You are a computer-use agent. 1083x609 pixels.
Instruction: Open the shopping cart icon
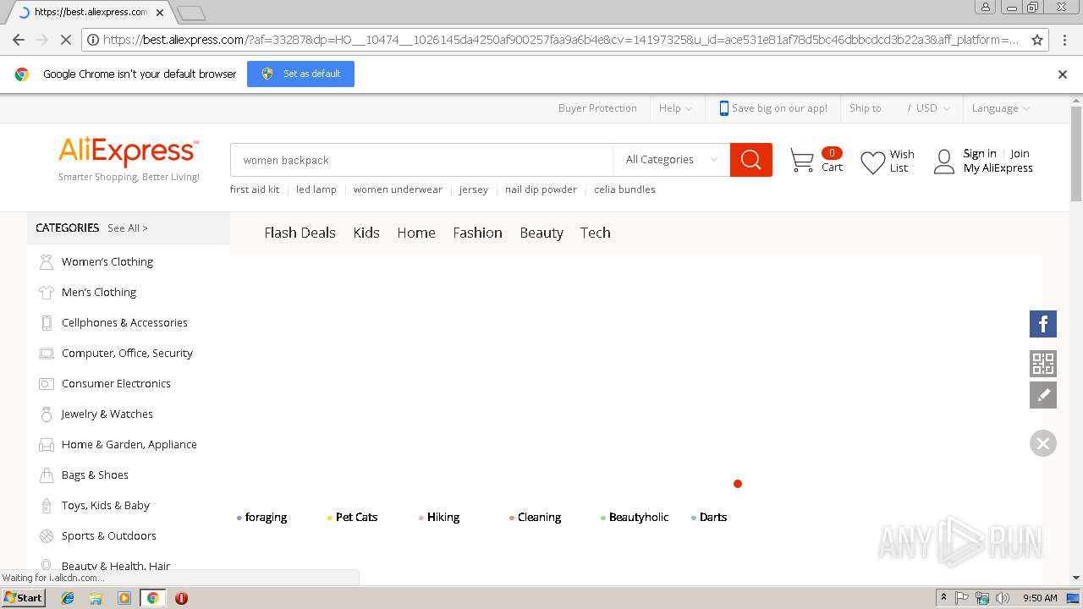click(801, 160)
